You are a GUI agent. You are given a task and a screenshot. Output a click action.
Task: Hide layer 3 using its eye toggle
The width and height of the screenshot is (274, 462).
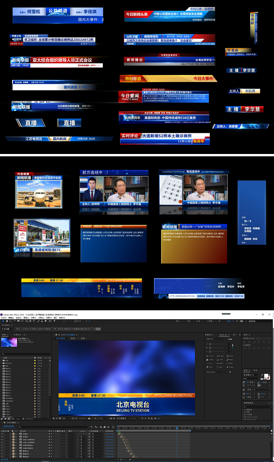tap(2, 439)
